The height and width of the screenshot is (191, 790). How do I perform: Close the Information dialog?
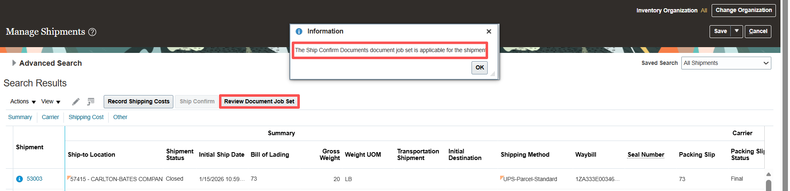[x=489, y=31]
